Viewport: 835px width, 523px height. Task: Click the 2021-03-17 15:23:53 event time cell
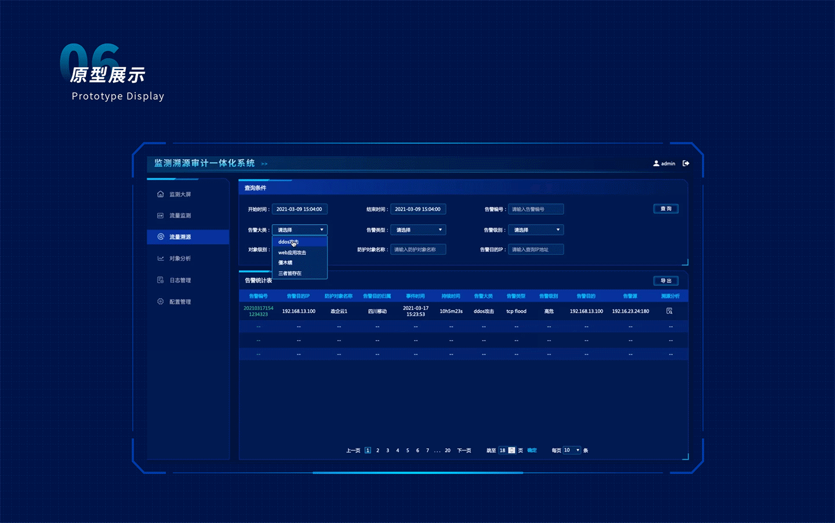416,311
